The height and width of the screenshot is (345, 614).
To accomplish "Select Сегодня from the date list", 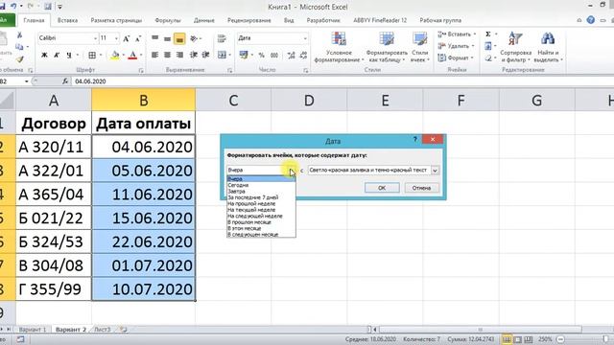I will click(x=261, y=185).
